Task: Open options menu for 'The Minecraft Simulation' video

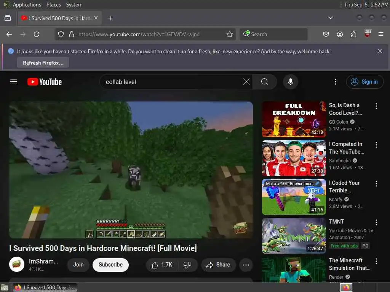Action: click(x=376, y=261)
